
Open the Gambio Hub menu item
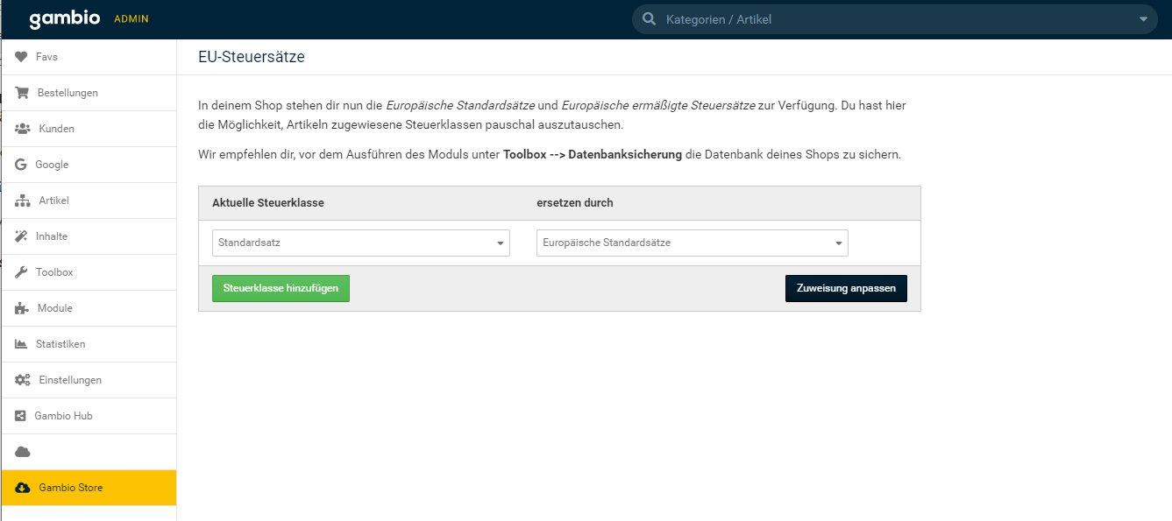point(63,416)
